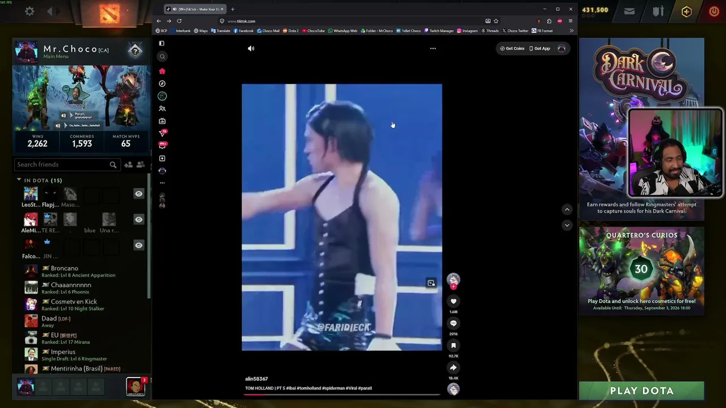Open TikTok activity inbox with 99+ badge

pyautogui.click(x=163, y=146)
